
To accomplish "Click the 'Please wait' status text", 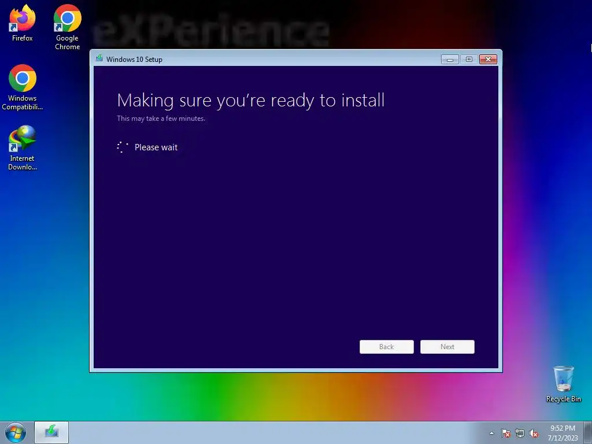I will pyautogui.click(x=156, y=147).
